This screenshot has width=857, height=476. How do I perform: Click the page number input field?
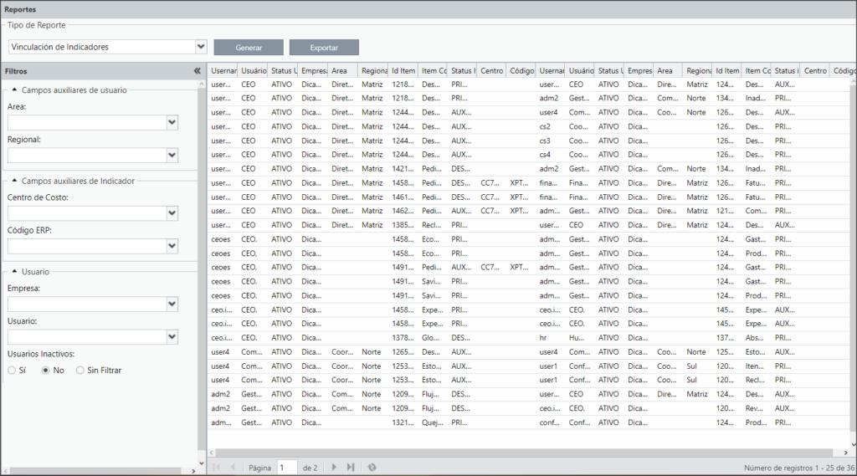click(287, 468)
